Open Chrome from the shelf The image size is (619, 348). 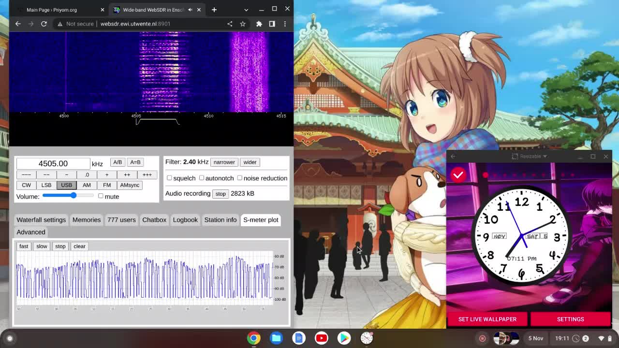(x=254, y=338)
